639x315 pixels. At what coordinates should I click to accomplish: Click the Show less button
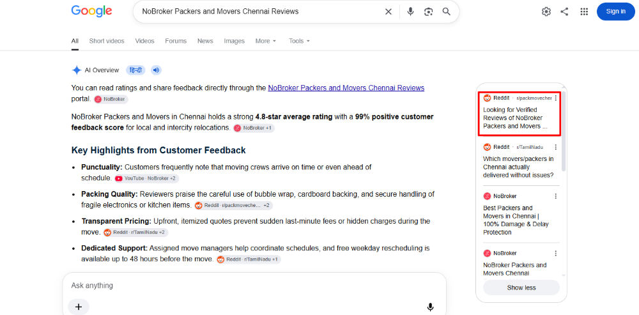(x=521, y=288)
